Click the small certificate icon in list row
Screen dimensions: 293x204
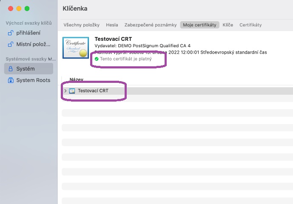point(72,91)
